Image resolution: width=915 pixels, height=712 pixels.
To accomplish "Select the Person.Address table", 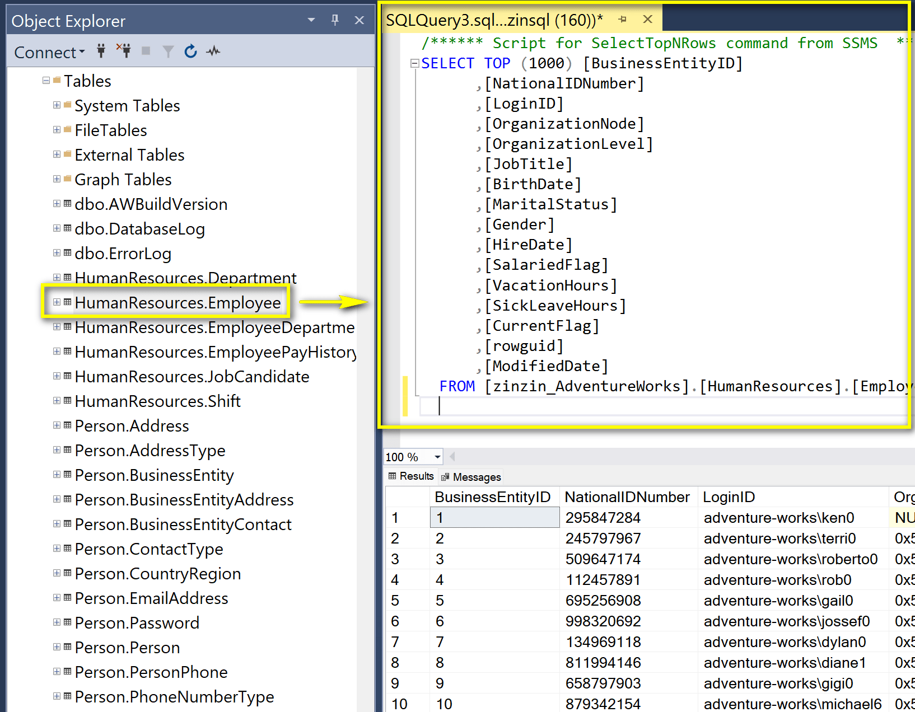I will pyautogui.click(x=132, y=426).
